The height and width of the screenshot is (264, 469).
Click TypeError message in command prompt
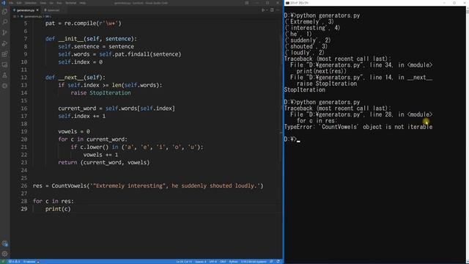(x=358, y=127)
